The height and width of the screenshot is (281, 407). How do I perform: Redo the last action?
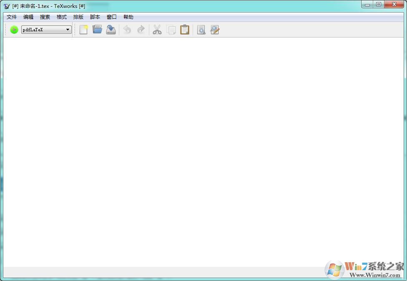point(141,29)
